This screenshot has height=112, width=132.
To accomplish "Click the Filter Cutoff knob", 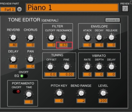I will coord(51,37).
